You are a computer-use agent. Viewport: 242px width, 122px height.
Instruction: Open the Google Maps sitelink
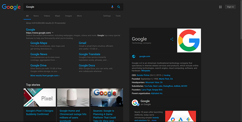pyautogui.click(x=39, y=43)
